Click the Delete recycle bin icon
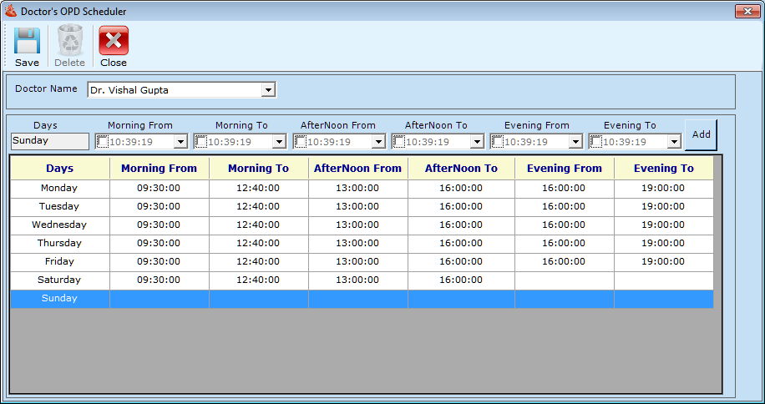The width and height of the screenshot is (765, 404). tap(70, 41)
